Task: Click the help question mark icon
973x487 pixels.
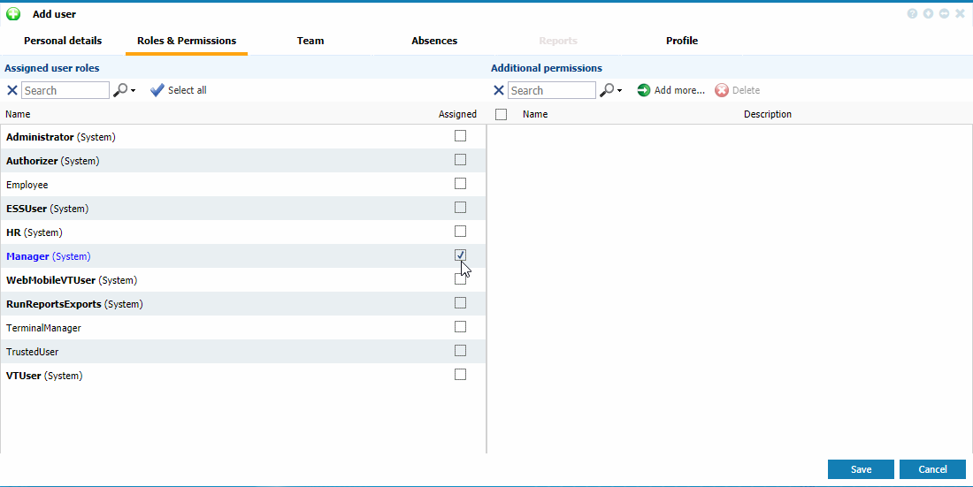Action: coord(912,14)
